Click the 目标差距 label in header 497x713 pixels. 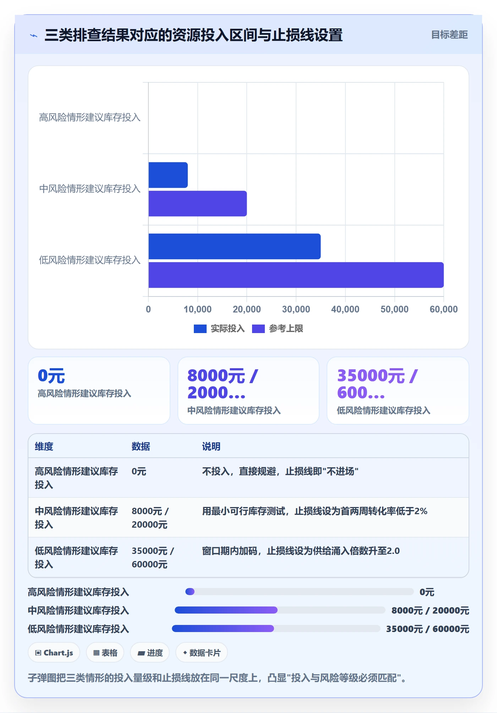(x=449, y=35)
